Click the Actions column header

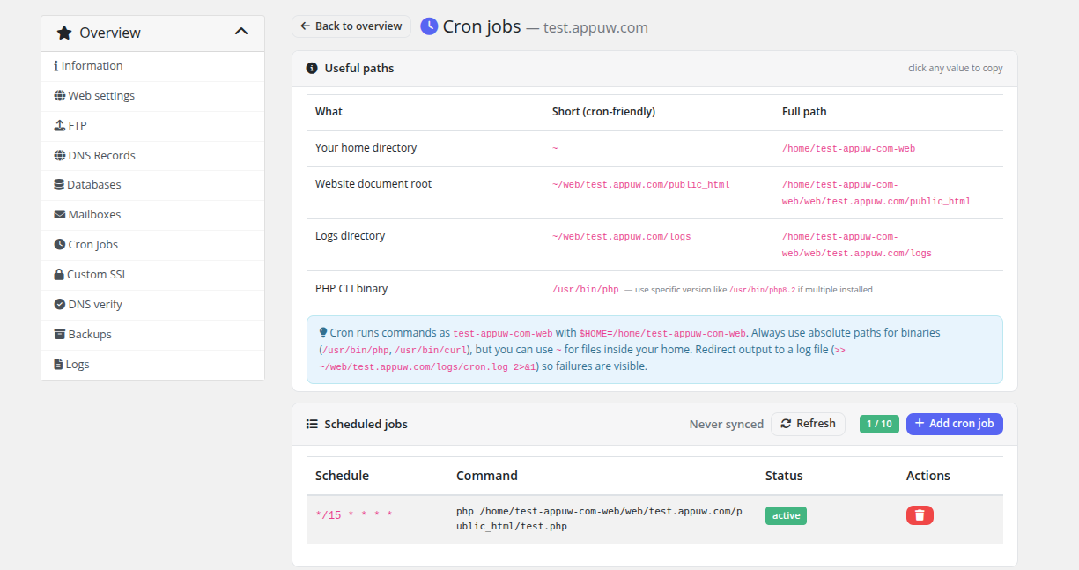[x=928, y=476]
